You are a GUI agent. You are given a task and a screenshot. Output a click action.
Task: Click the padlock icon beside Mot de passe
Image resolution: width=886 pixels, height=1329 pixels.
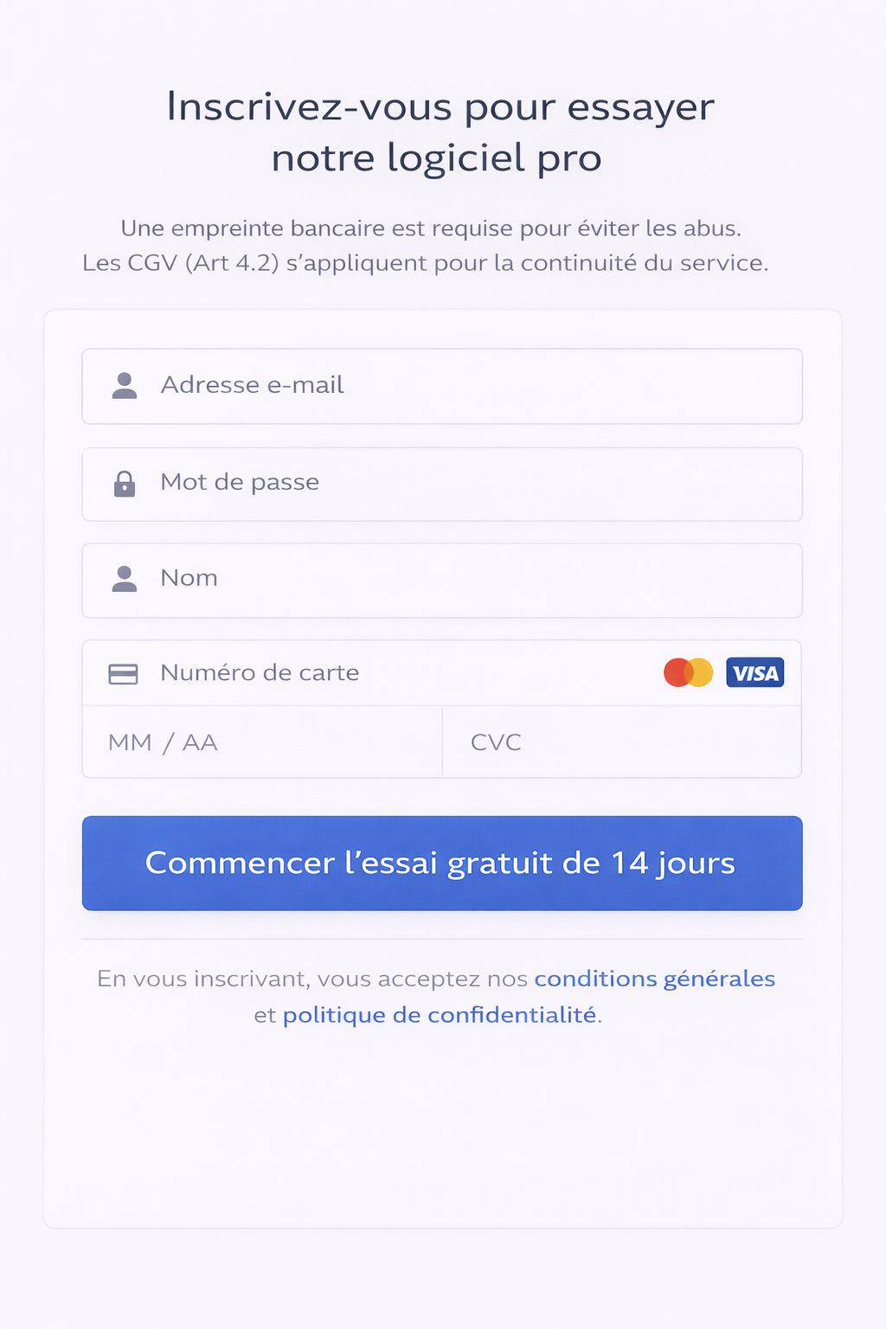click(x=125, y=484)
